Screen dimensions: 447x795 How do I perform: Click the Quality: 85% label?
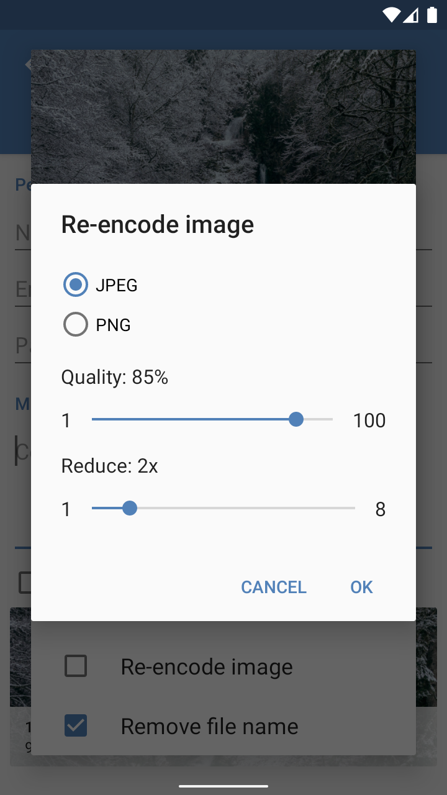coord(115,377)
